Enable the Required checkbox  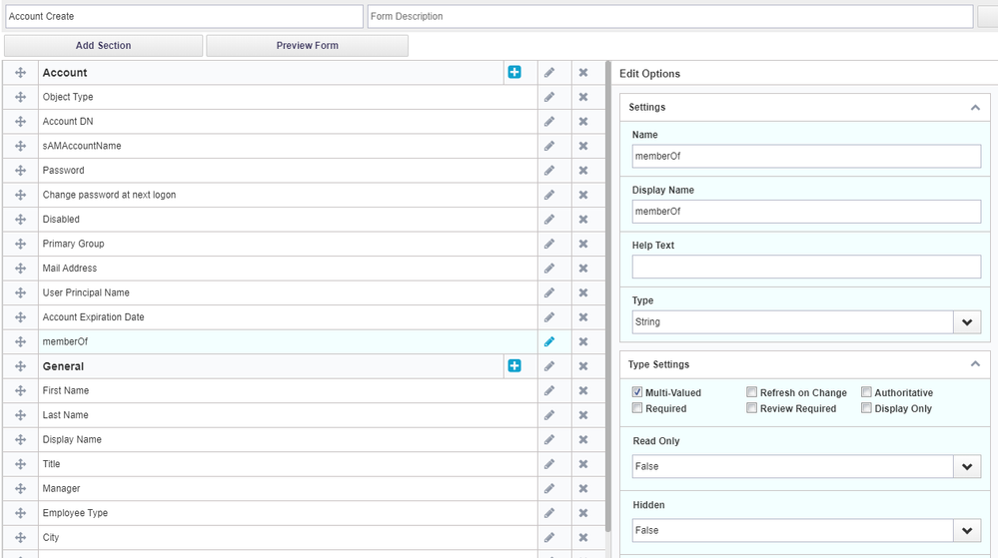coord(637,408)
